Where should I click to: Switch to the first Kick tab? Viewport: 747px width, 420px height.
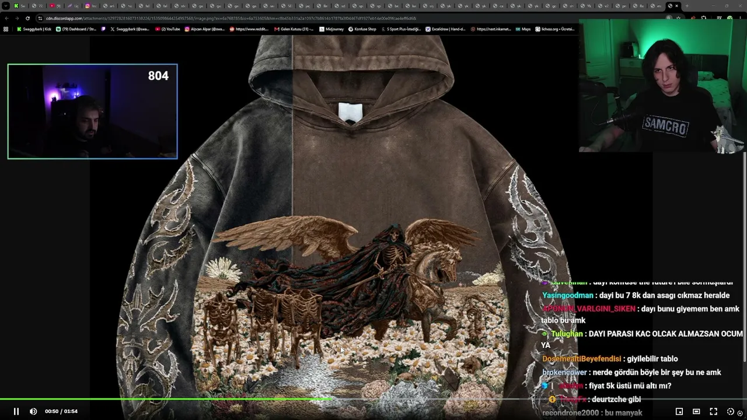tap(20, 6)
